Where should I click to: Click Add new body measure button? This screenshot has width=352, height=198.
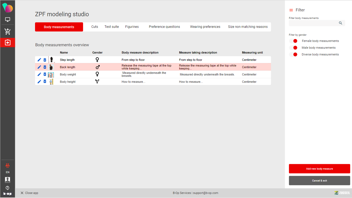point(319,169)
